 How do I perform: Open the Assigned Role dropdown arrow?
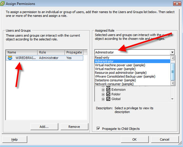click(x=173, y=52)
